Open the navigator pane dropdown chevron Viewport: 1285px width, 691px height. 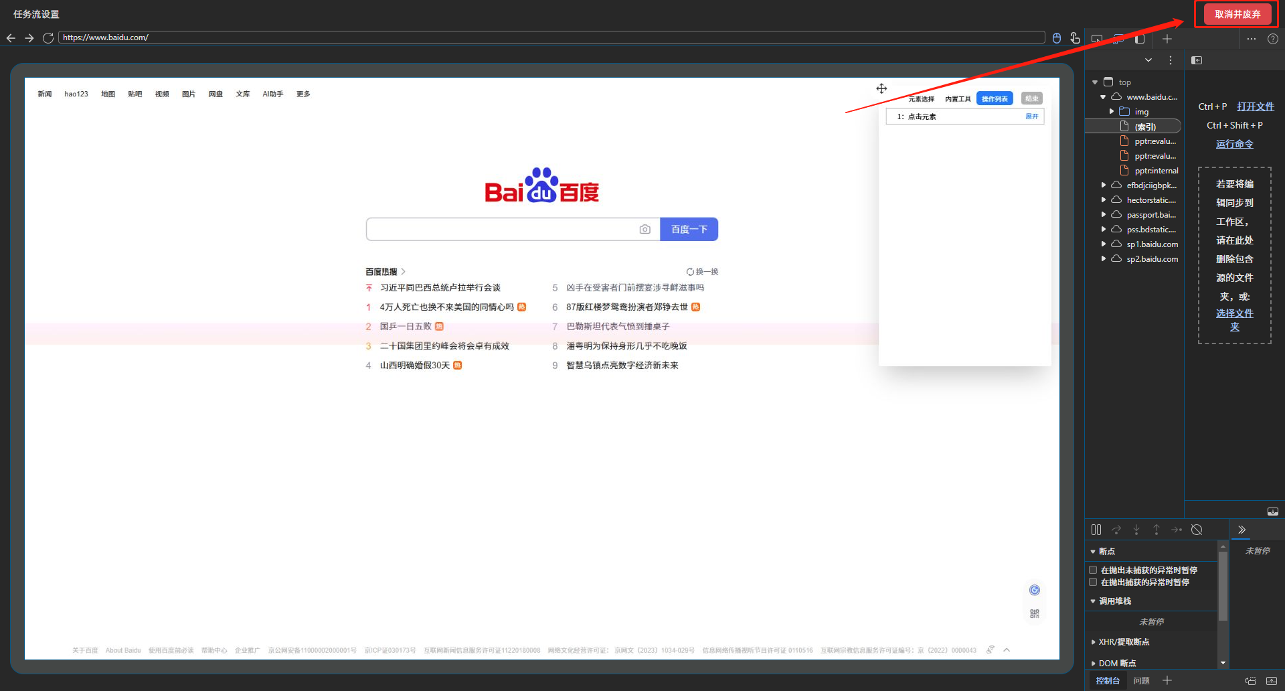click(x=1148, y=60)
